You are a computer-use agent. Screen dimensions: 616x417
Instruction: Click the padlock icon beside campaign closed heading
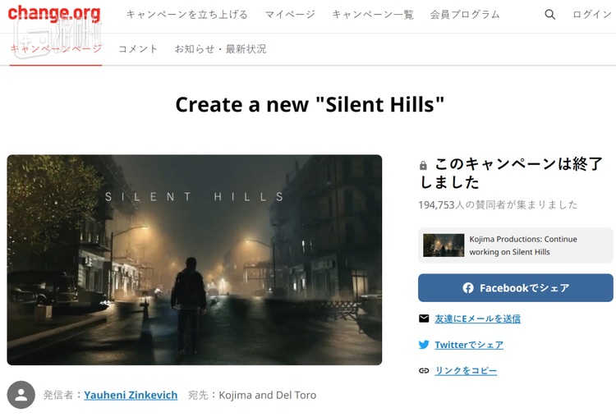[423, 165]
